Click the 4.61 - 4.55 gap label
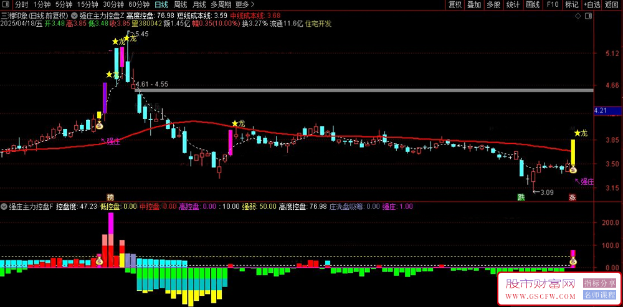 (x=152, y=84)
